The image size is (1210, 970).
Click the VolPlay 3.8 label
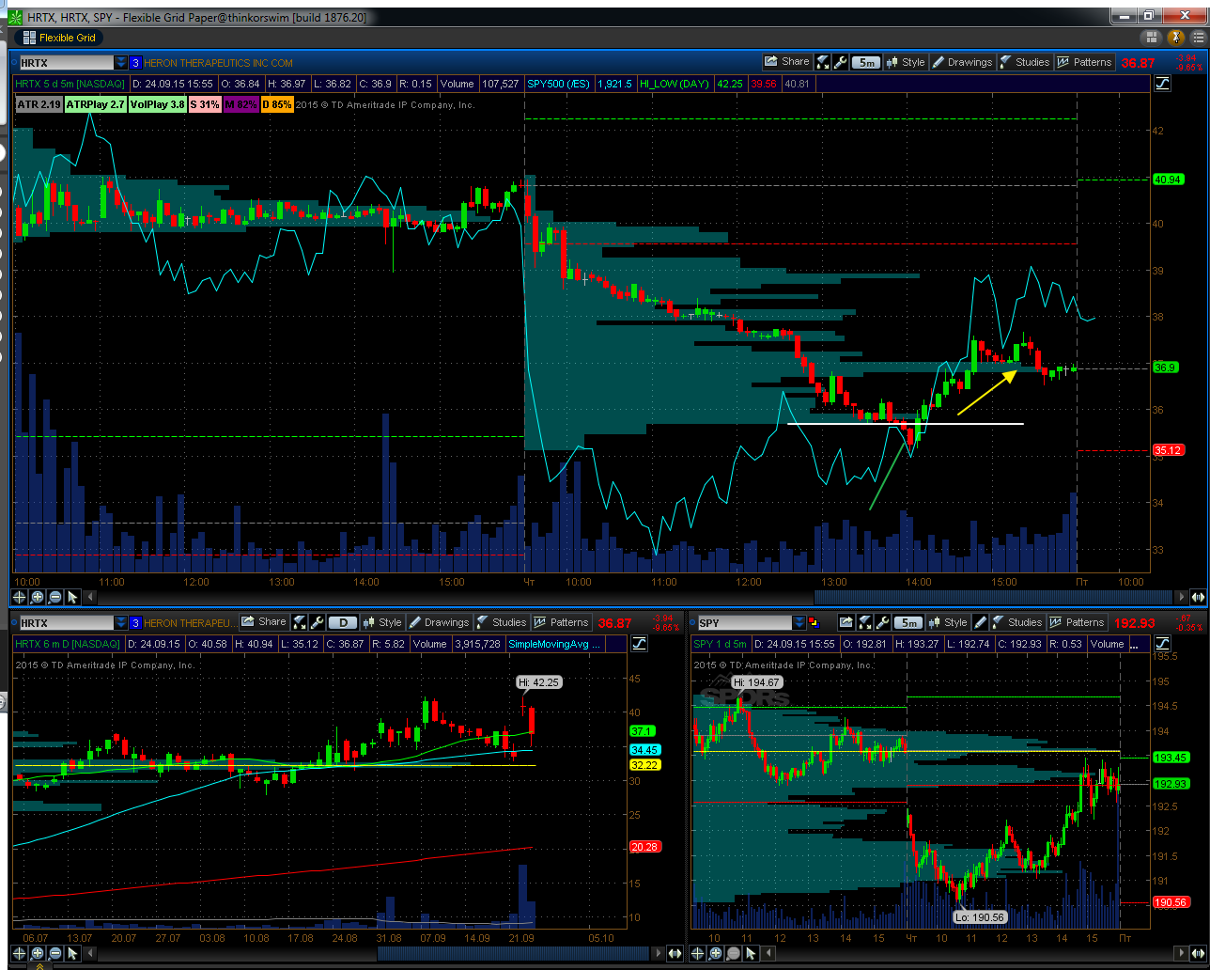tap(158, 104)
